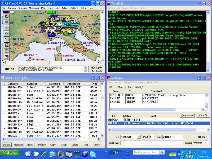Click the lined list window icon in map toolbar
Screen dimensions: 212x159
tap(6, 51)
